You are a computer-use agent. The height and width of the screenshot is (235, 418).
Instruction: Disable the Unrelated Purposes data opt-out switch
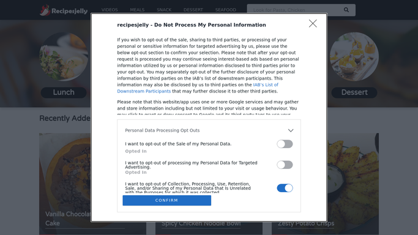click(x=285, y=188)
